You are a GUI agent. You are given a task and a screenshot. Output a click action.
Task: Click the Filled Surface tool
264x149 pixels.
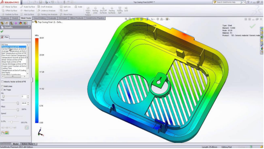point(27,10)
